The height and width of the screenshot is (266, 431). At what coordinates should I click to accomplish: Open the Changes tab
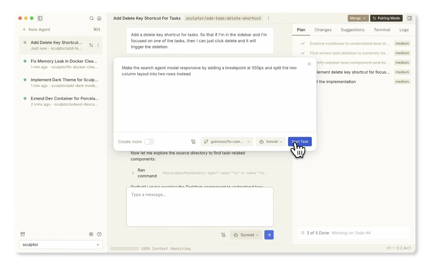coord(323,30)
